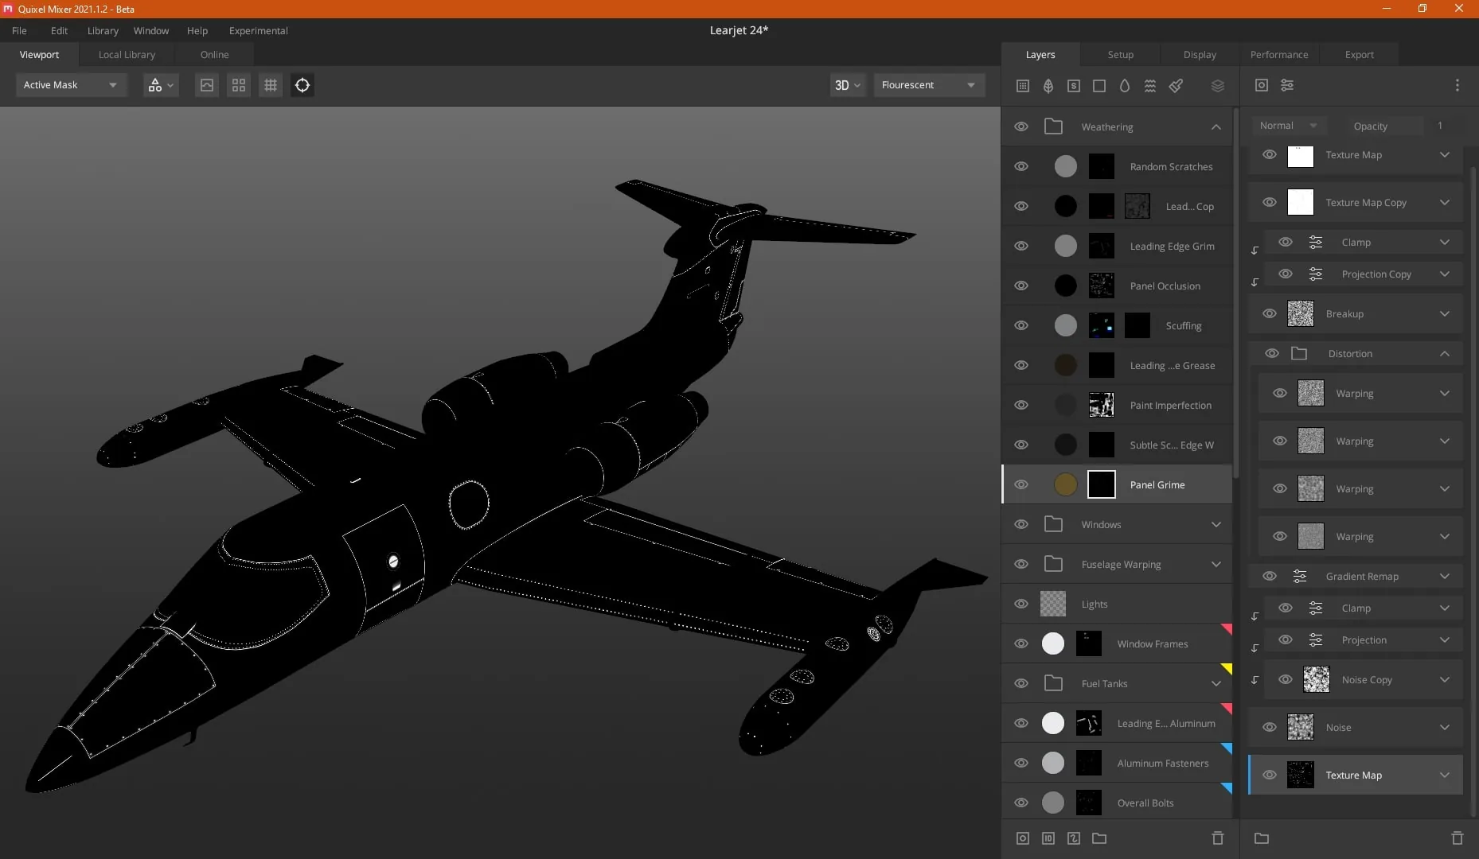Click the brush tool icon in Layers toolbar
Image resolution: width=1479 pixels, height=859 pixels.
1176,85
